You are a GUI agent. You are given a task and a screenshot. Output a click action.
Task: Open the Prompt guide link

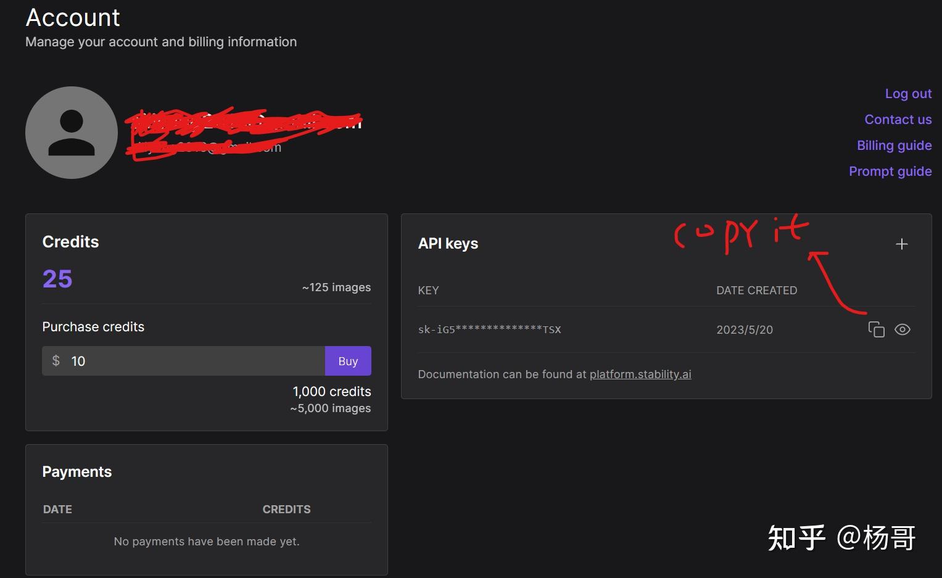890,171
